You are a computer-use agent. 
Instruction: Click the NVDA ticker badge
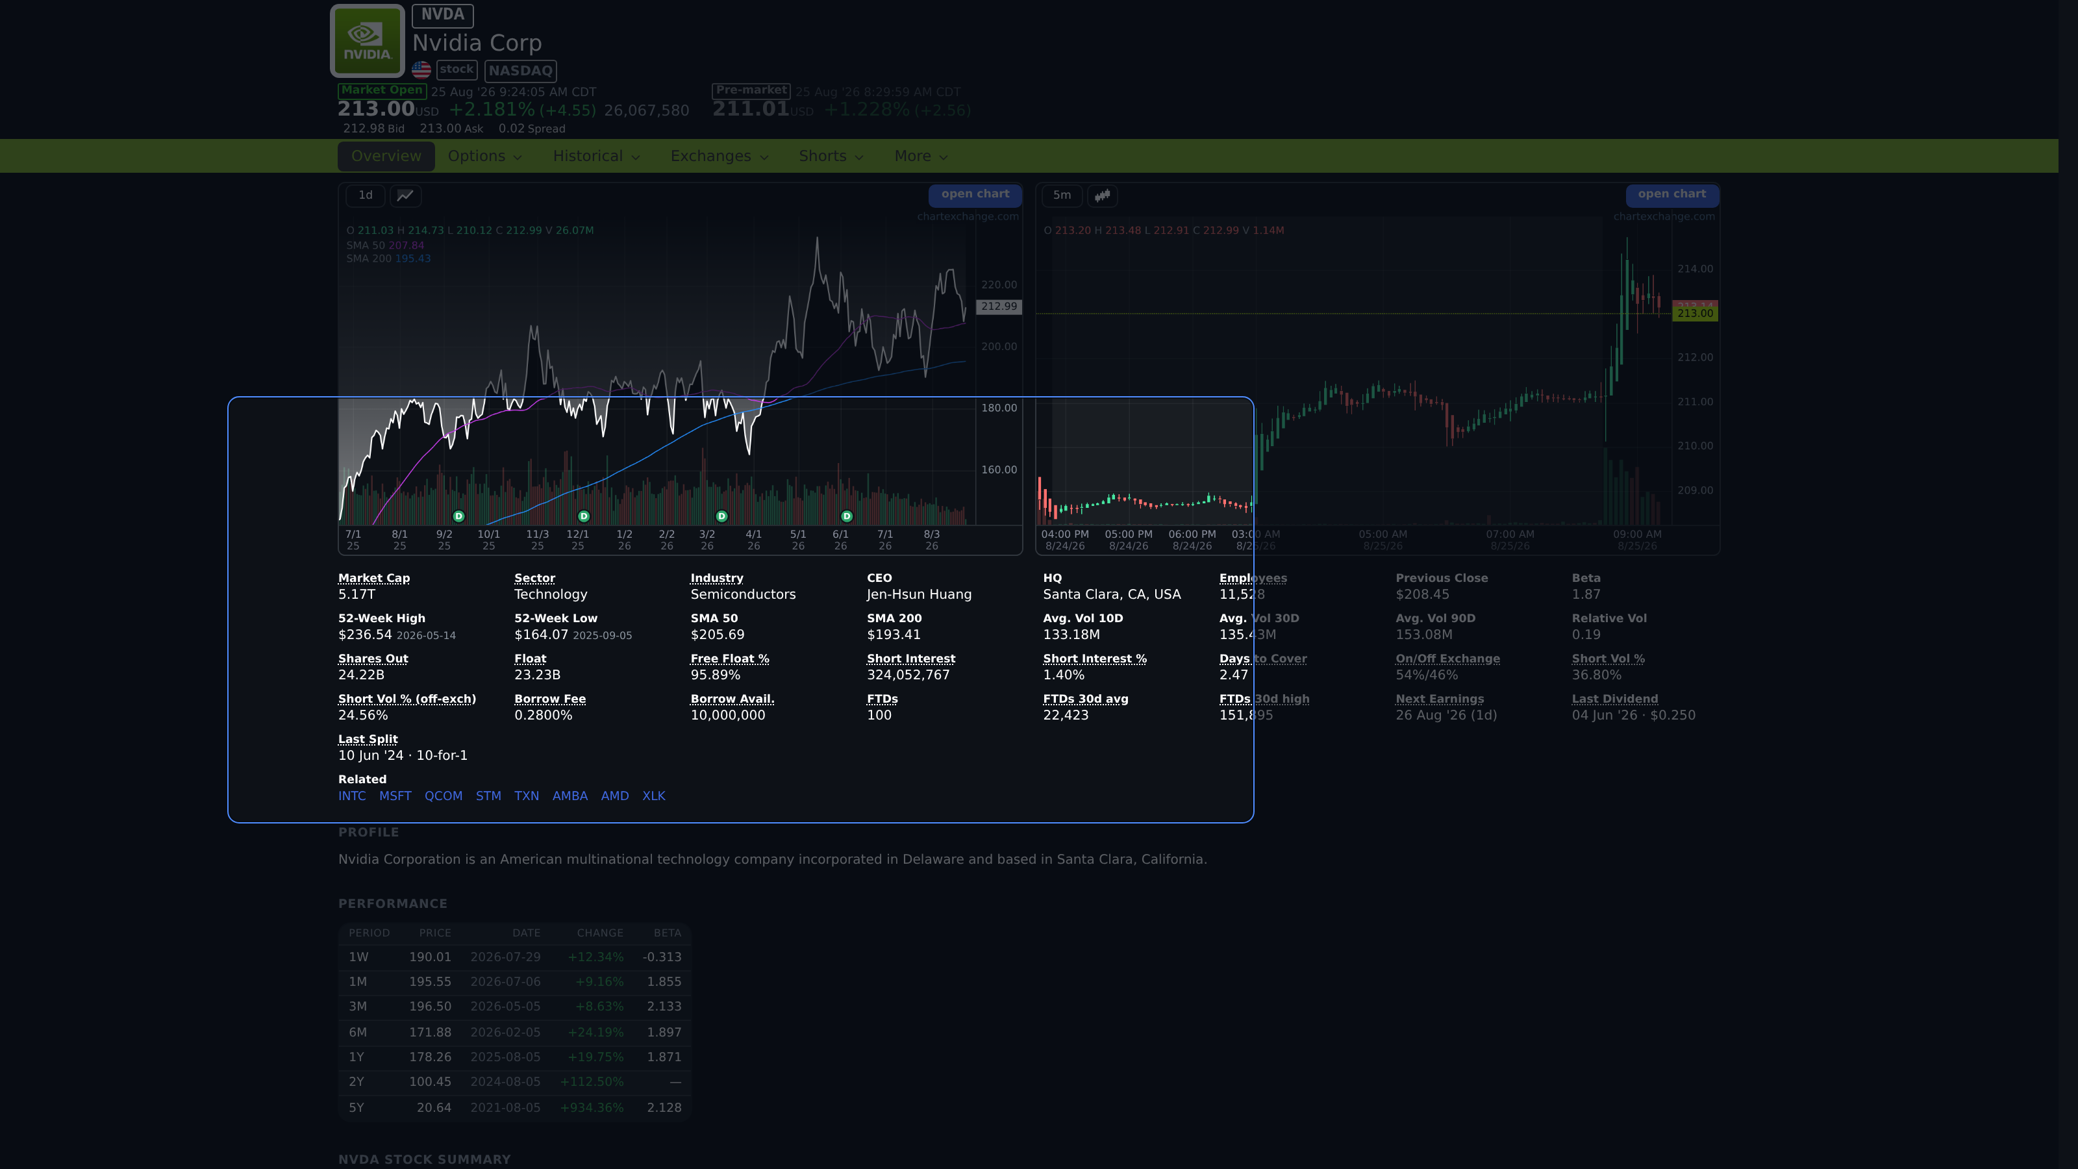click(442, 14)
